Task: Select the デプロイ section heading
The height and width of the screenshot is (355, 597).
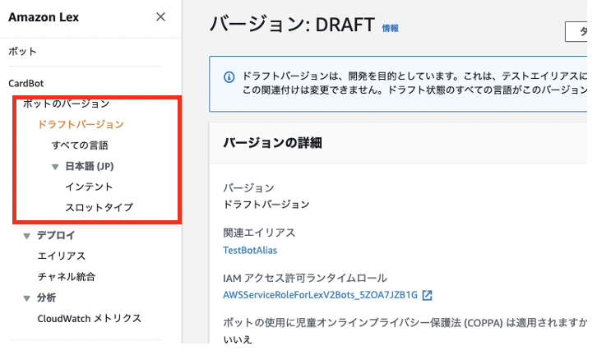Action: 56,236
